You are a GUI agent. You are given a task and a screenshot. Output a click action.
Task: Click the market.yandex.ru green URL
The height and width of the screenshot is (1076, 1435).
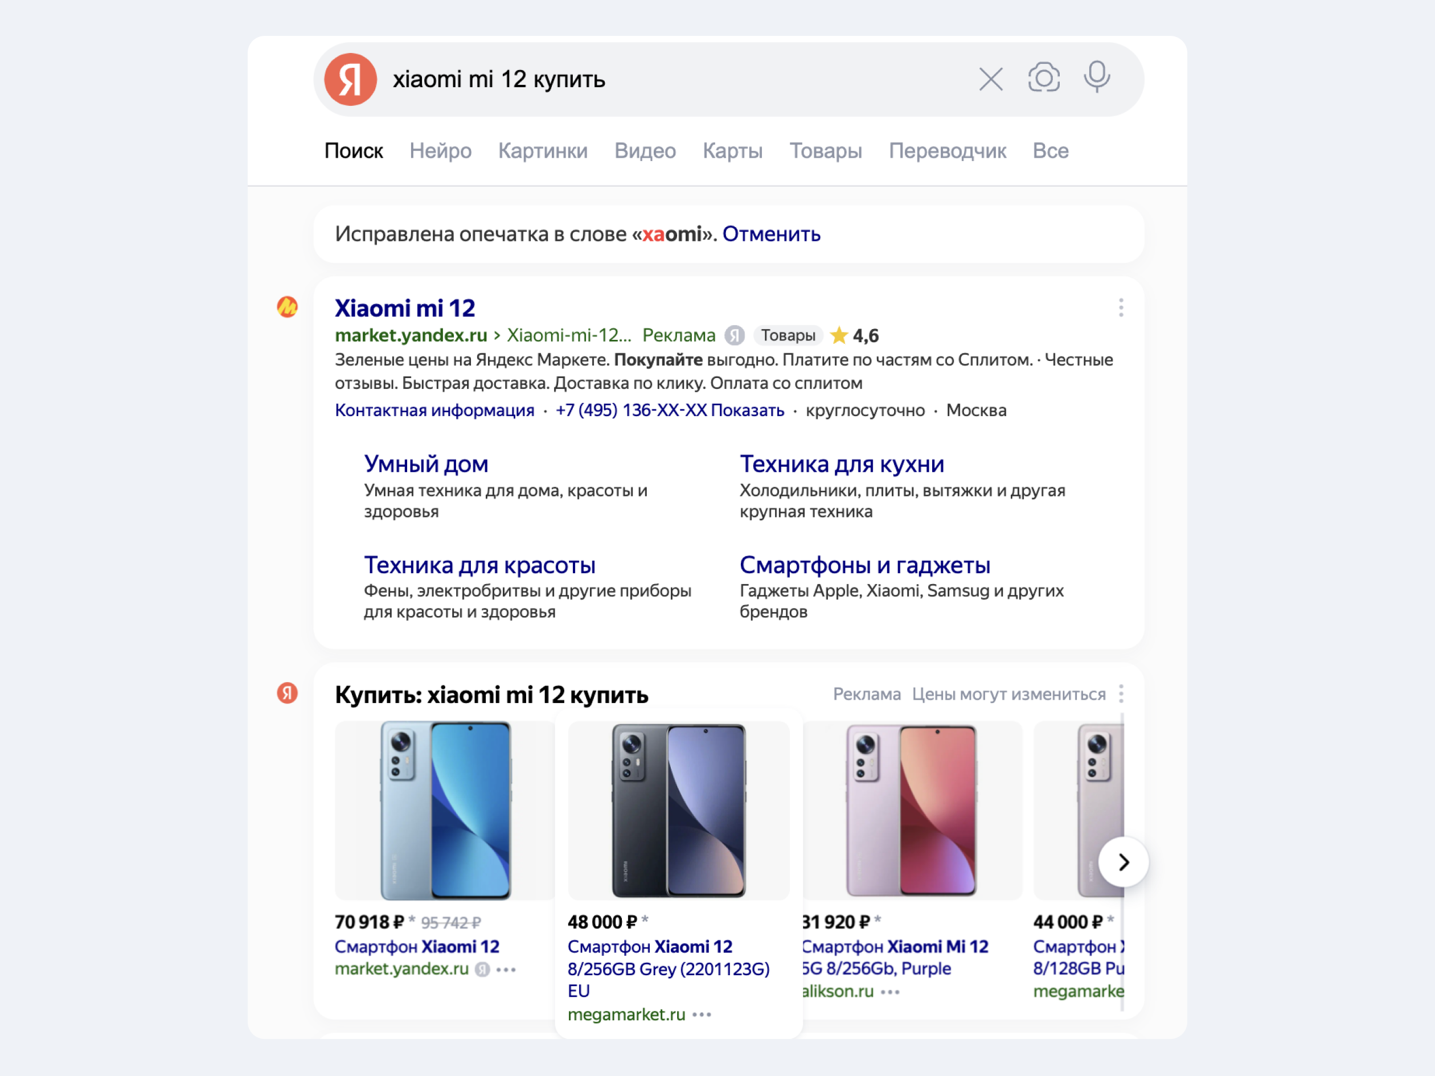(411, 335)
